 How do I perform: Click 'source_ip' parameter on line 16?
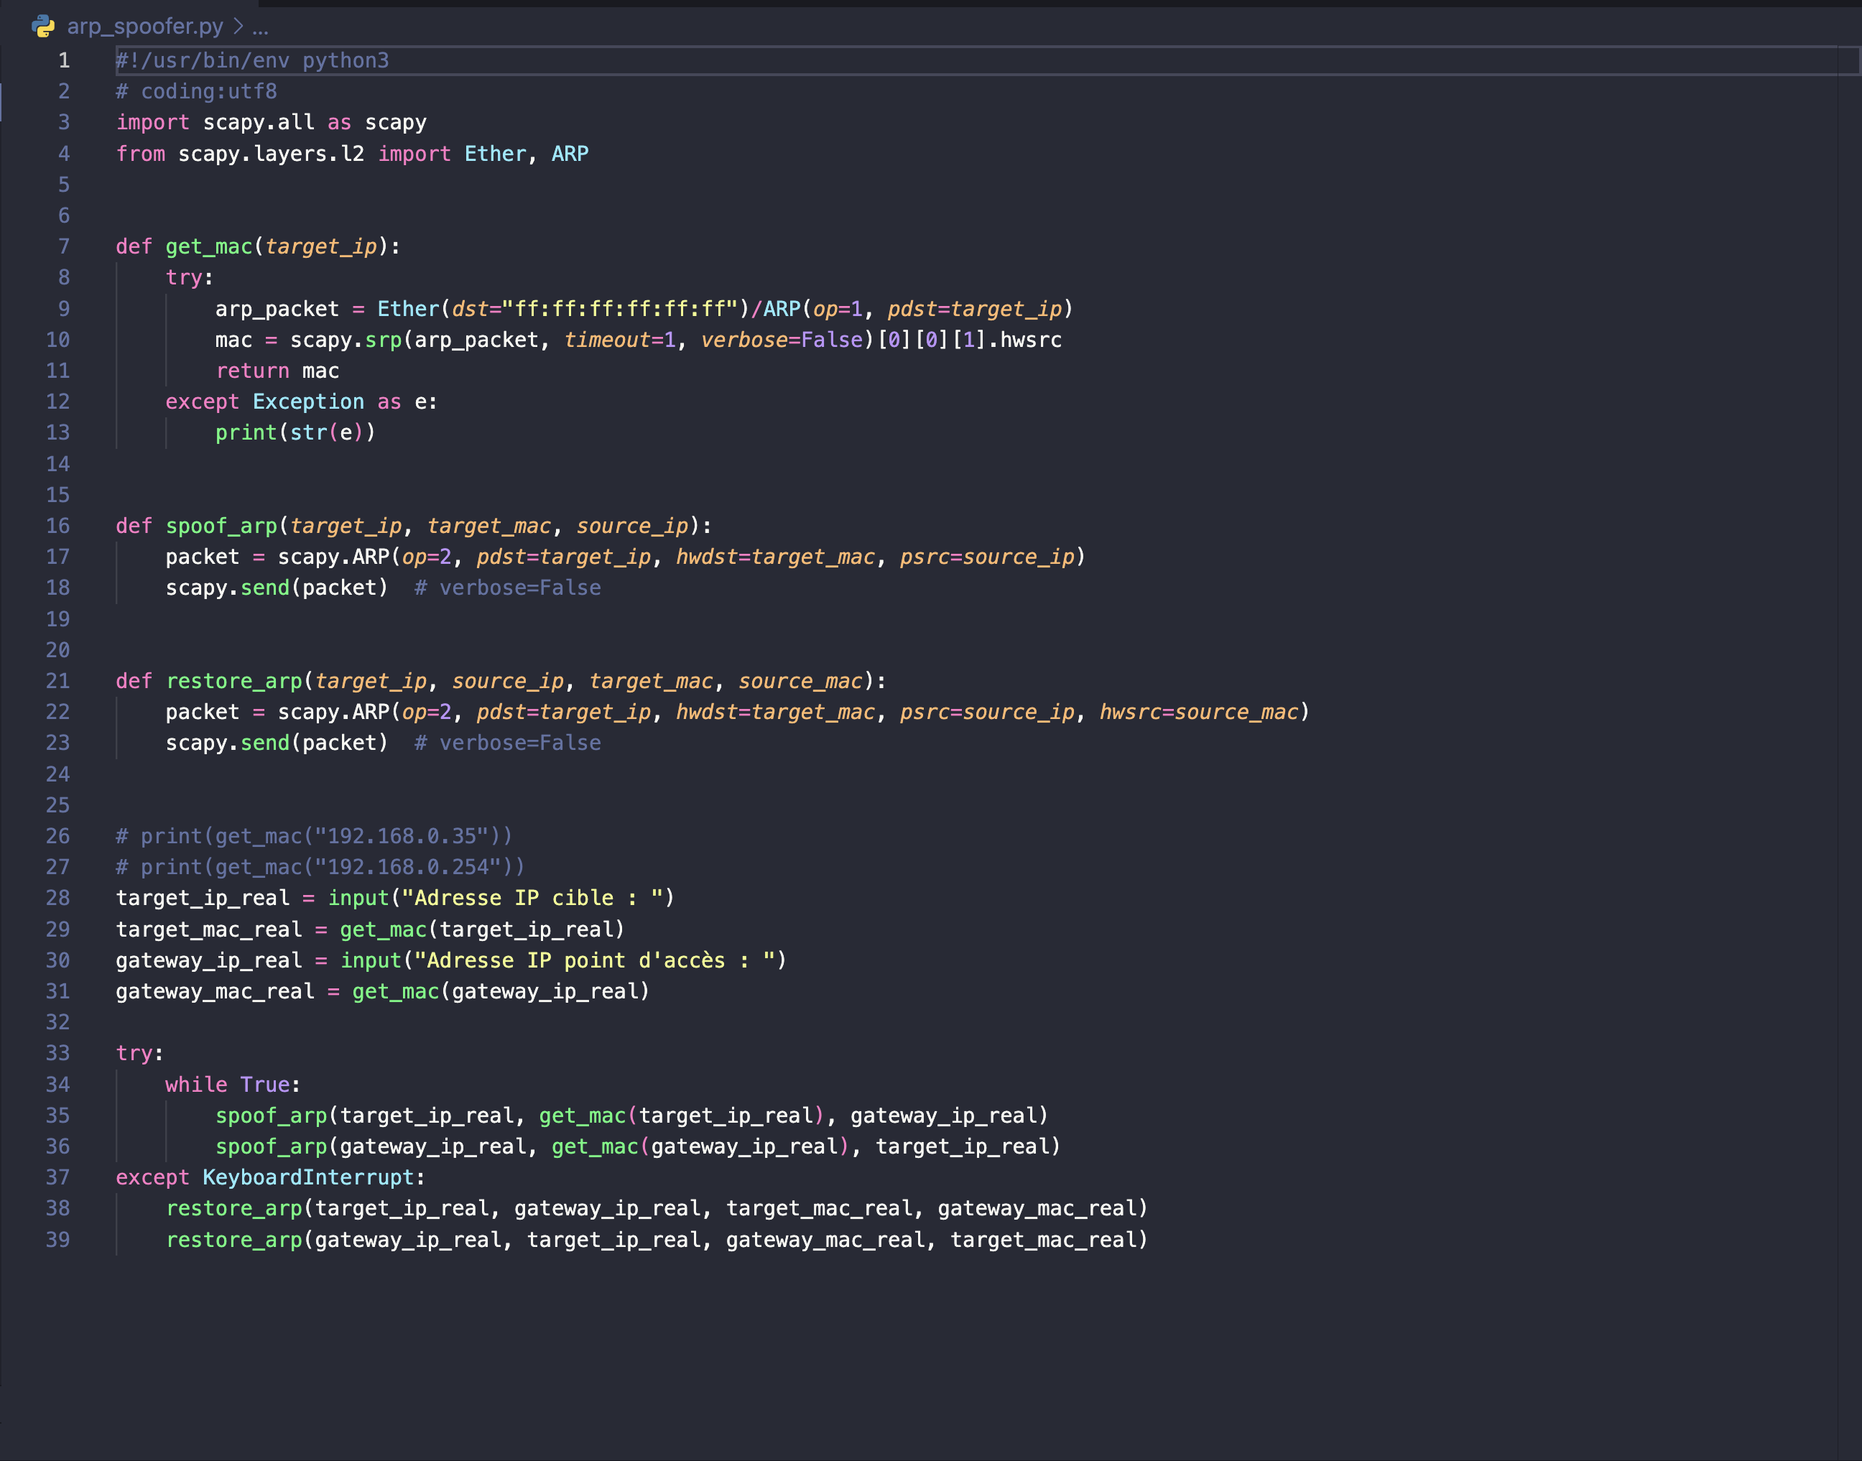coord(632,526)
